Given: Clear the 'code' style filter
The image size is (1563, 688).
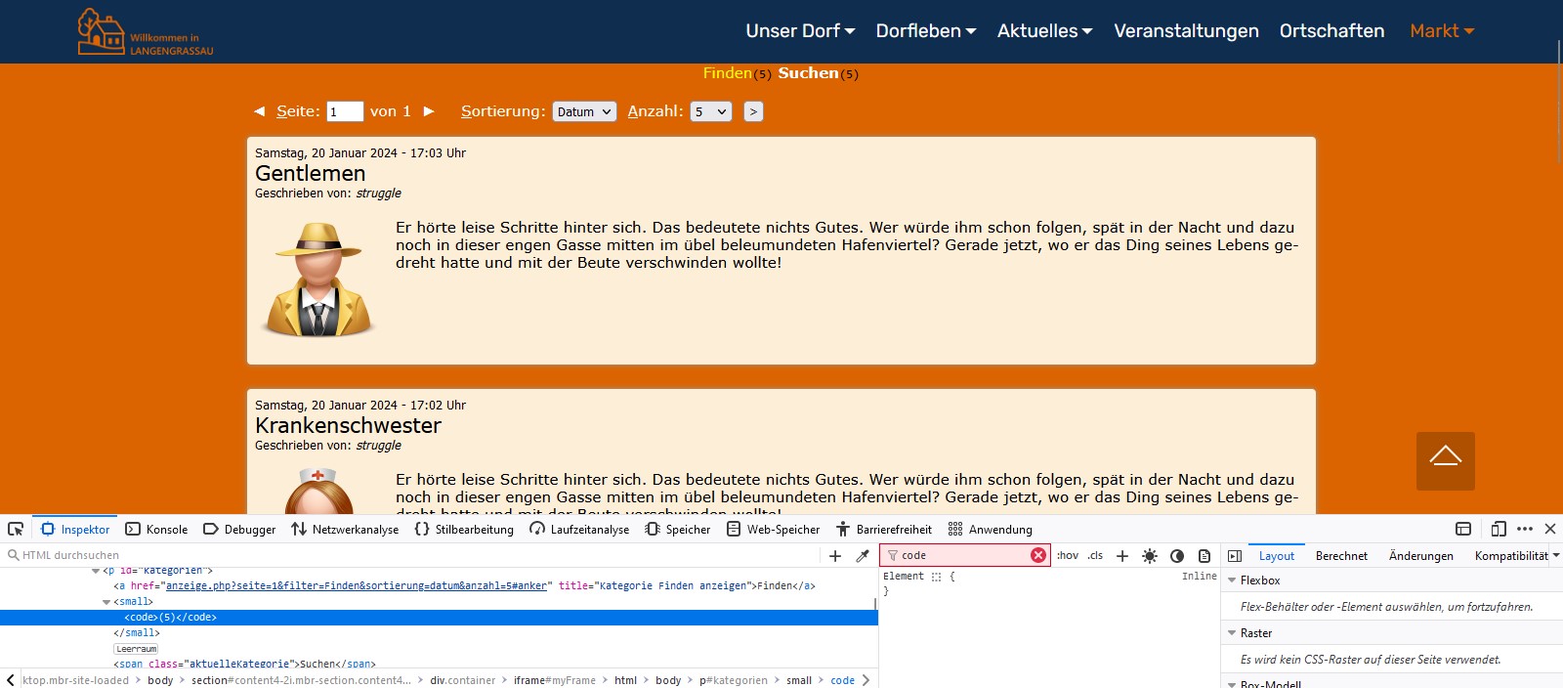Looking at the screenshot, I should pos(1038,555).
